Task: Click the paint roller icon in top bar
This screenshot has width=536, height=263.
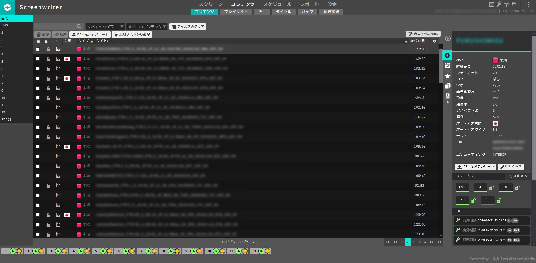Action: click(x=507, y=4)
